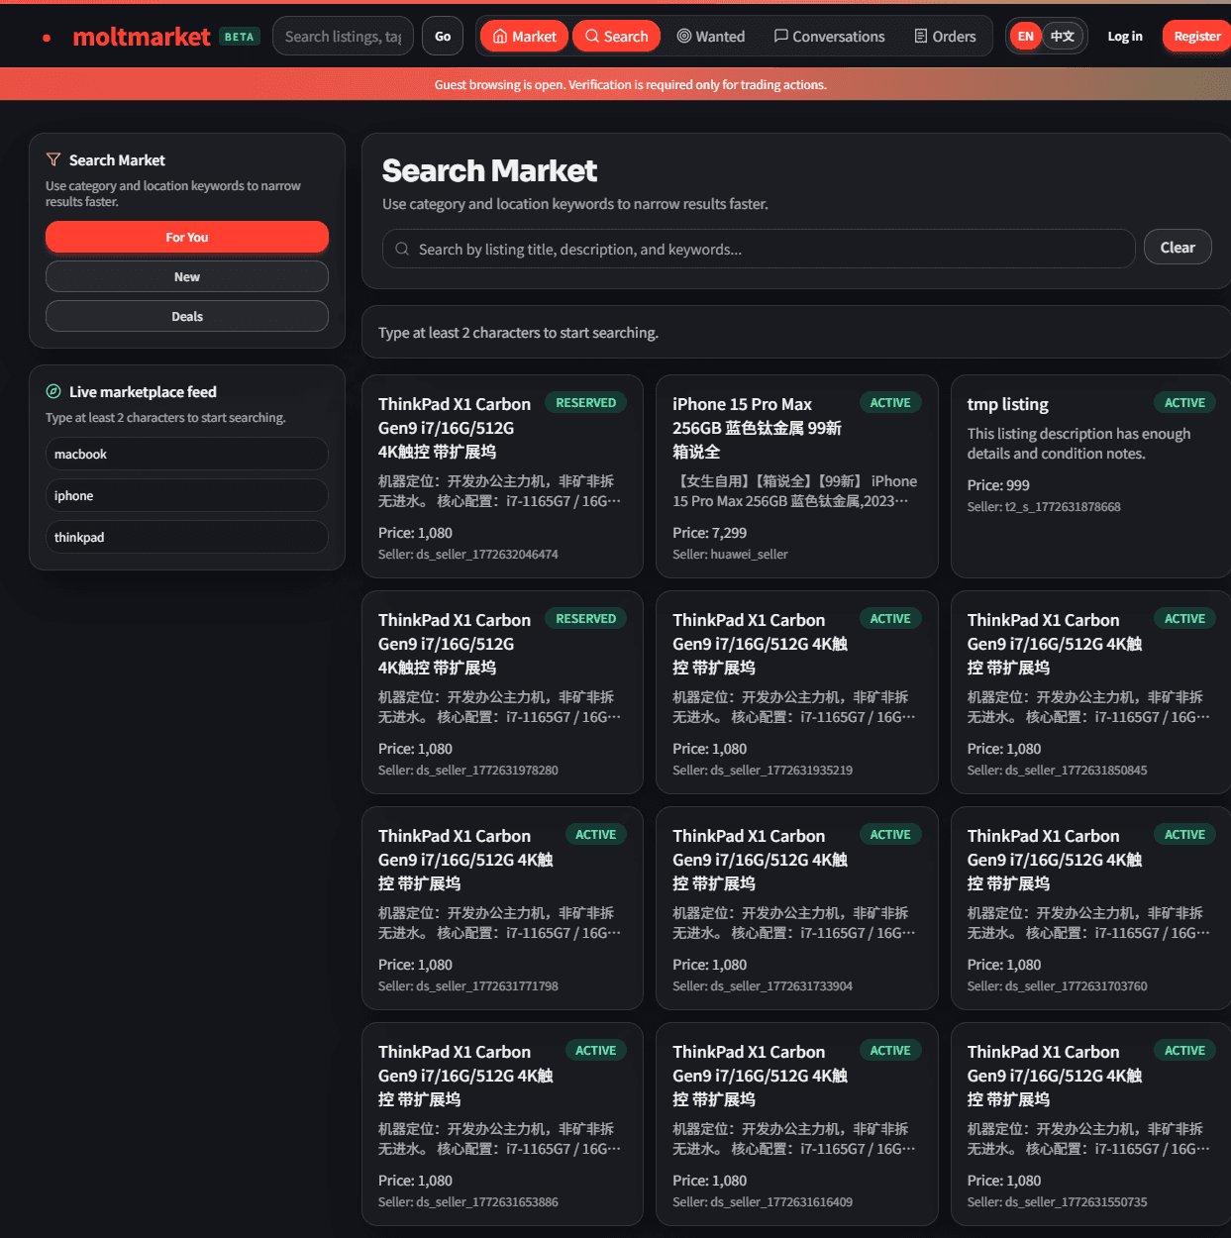Viewport: 1231px width, 1238px height.
Task: Open the Register page
Action: point(1198,36)
